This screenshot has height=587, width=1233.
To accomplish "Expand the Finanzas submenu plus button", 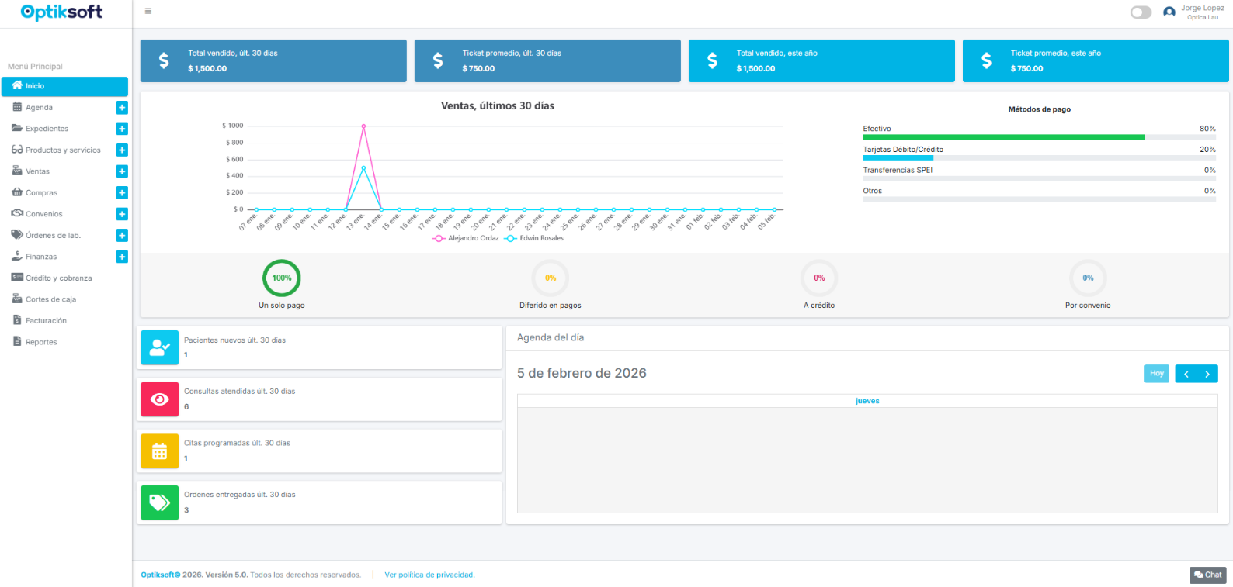I will point(122,257).
